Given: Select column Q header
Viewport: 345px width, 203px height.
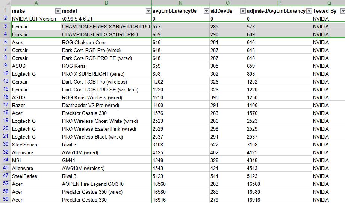Looking at the screenshot, I should point(329,3).
